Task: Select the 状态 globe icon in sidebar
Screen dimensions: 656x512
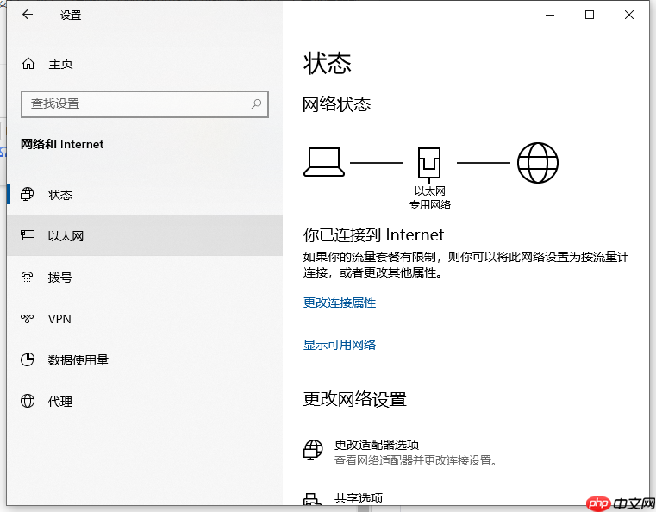Action: click(x=28, y=195)
